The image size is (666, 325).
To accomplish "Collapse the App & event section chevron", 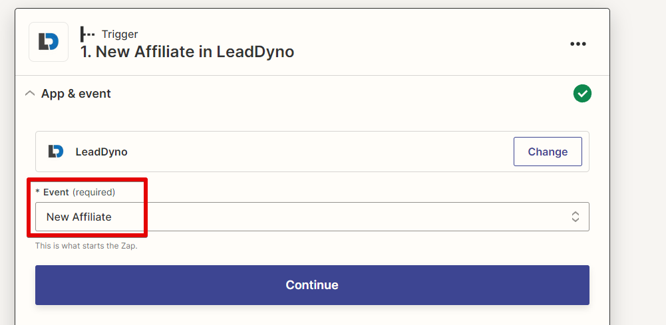I will 30,93.
